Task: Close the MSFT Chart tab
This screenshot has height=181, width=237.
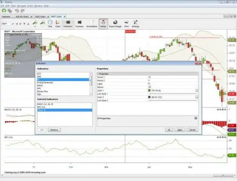Action: tap(64, 17)
